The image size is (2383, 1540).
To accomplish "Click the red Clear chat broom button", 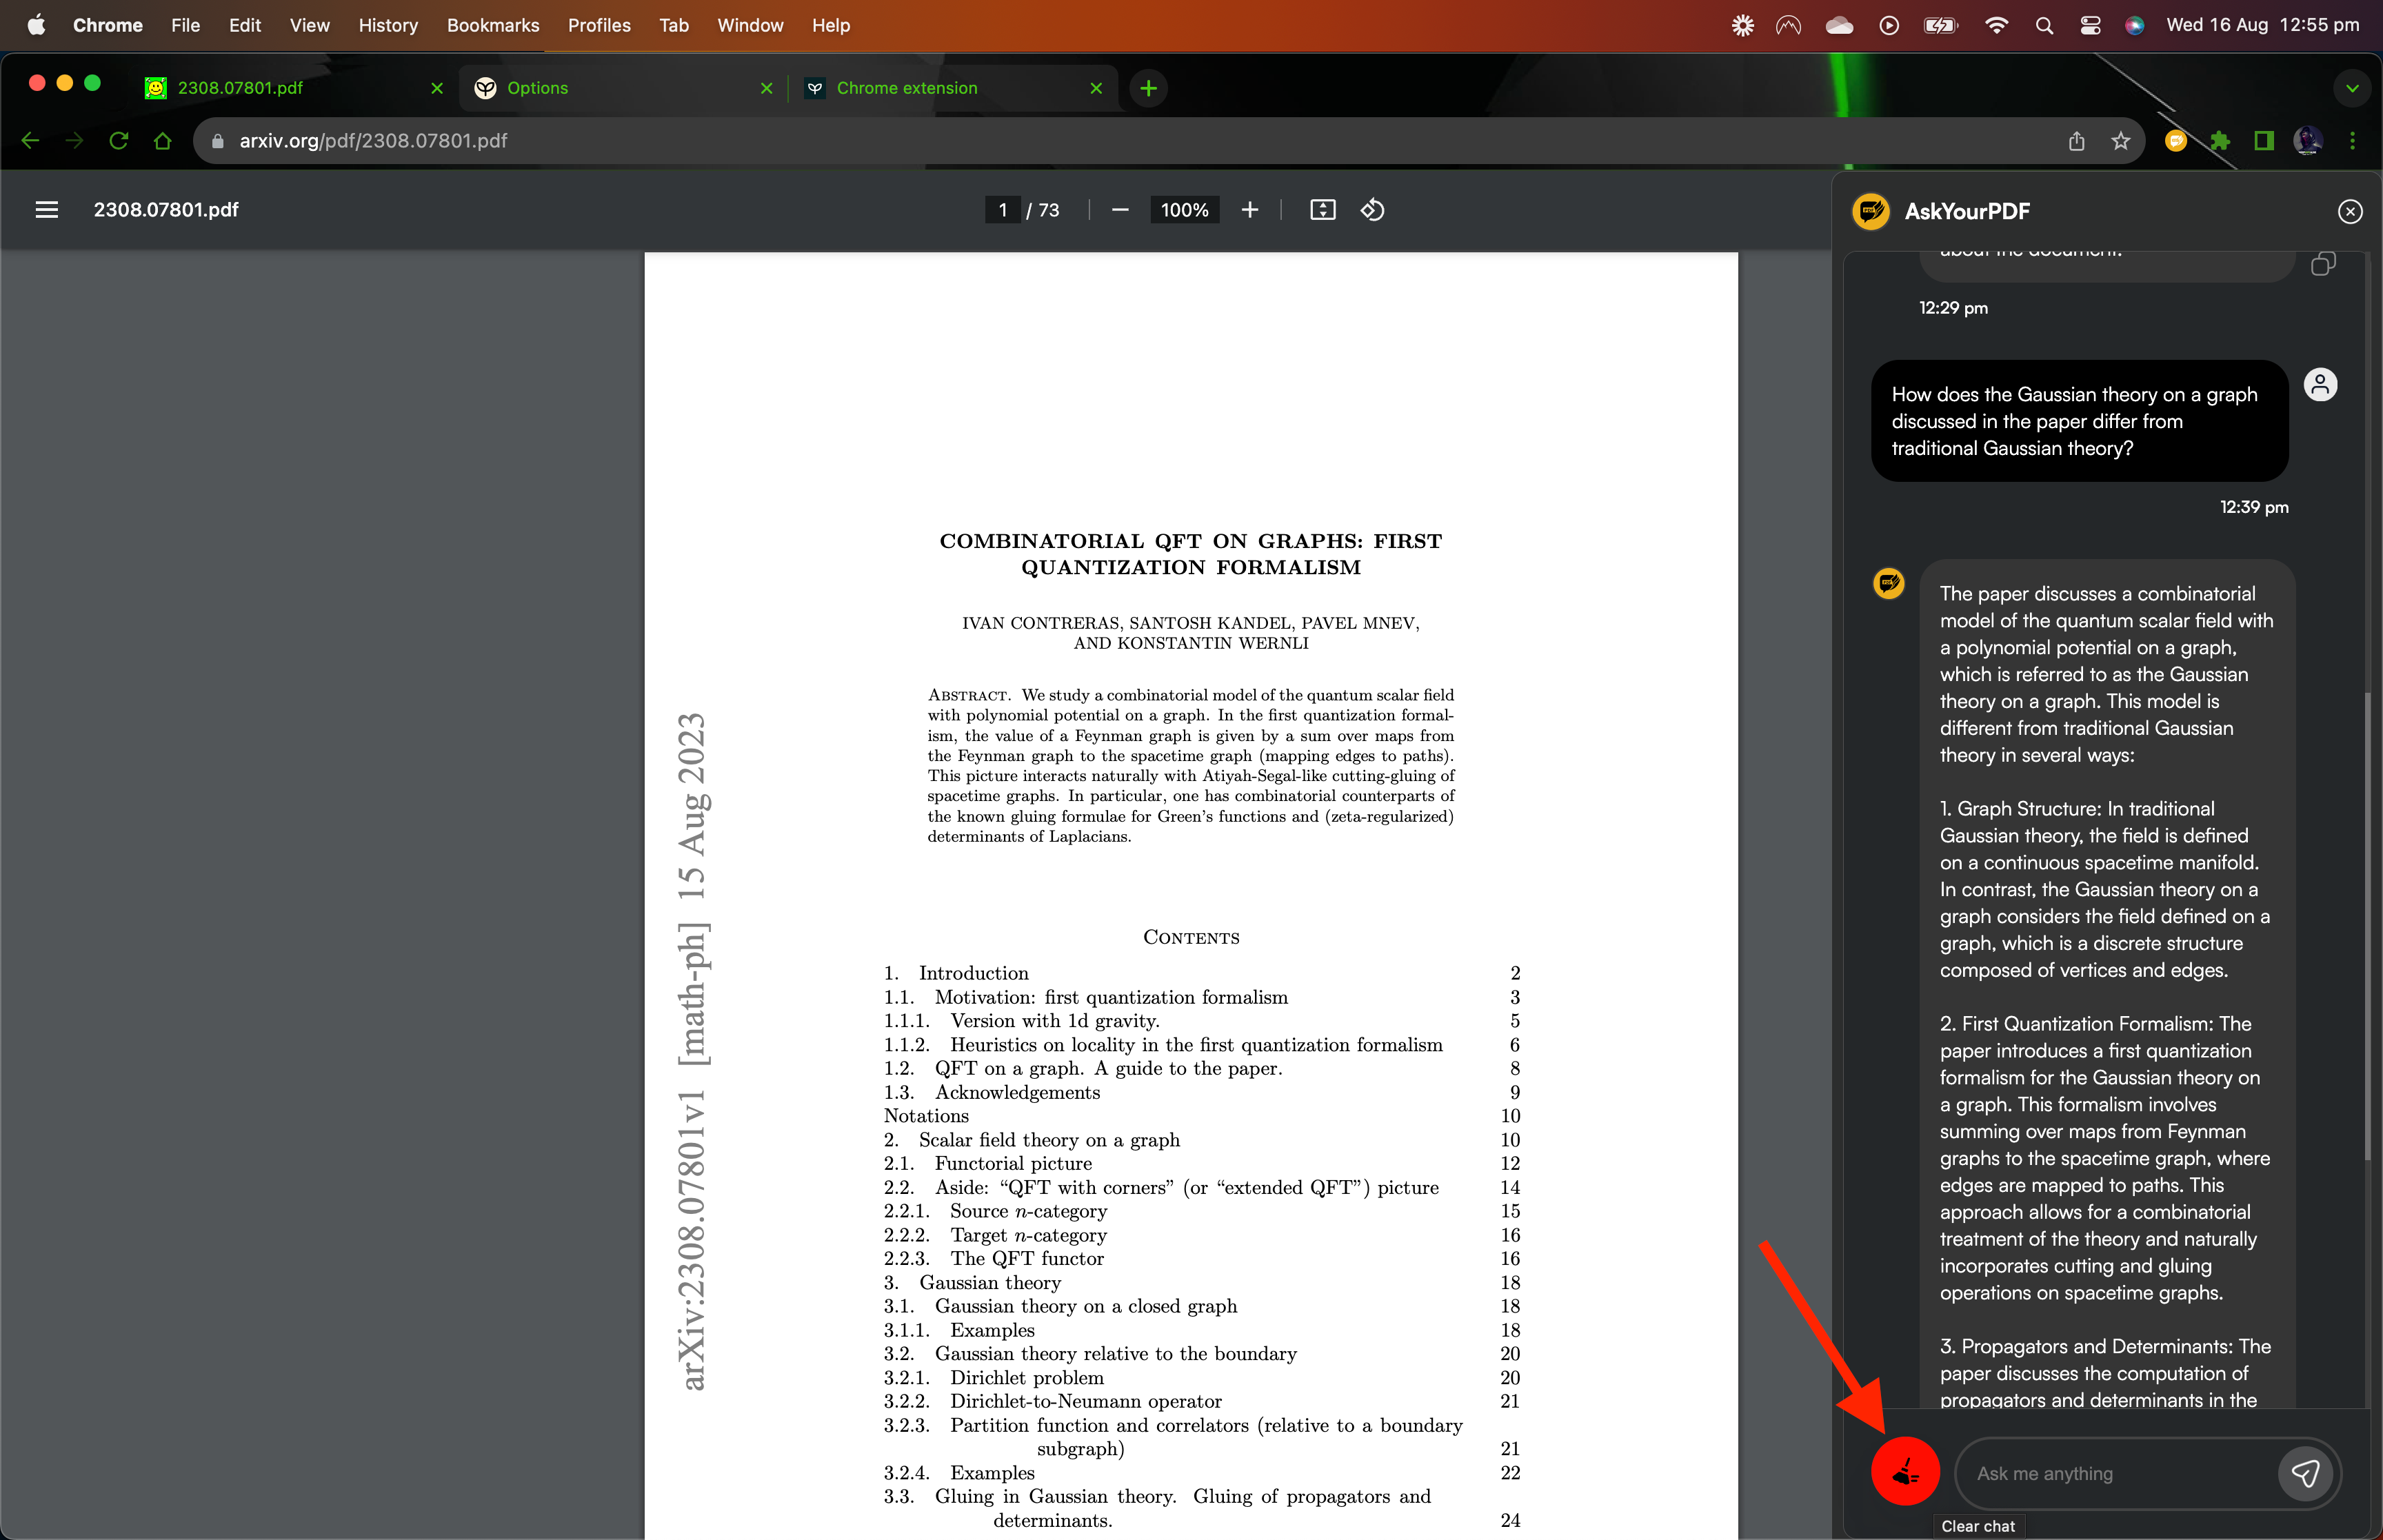I will (x=1904, y=1471).
